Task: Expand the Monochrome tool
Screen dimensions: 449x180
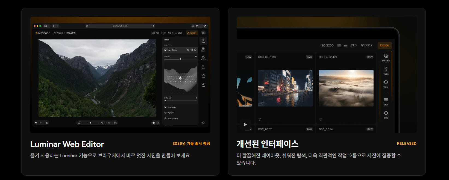Action: point(180,119)
